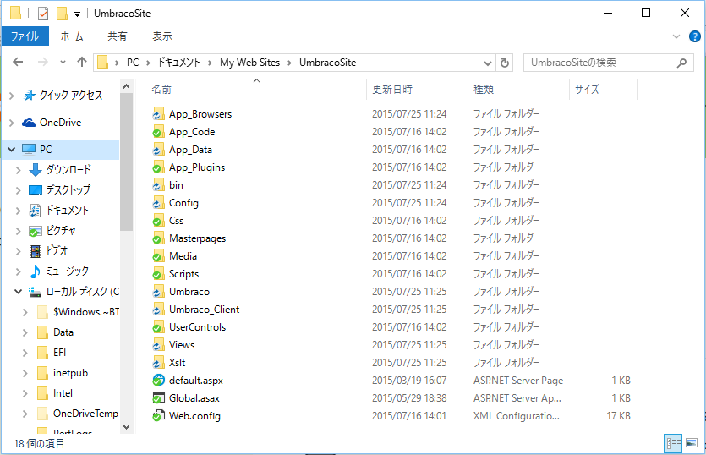Click the App_Code folder icon

point(158,132)
